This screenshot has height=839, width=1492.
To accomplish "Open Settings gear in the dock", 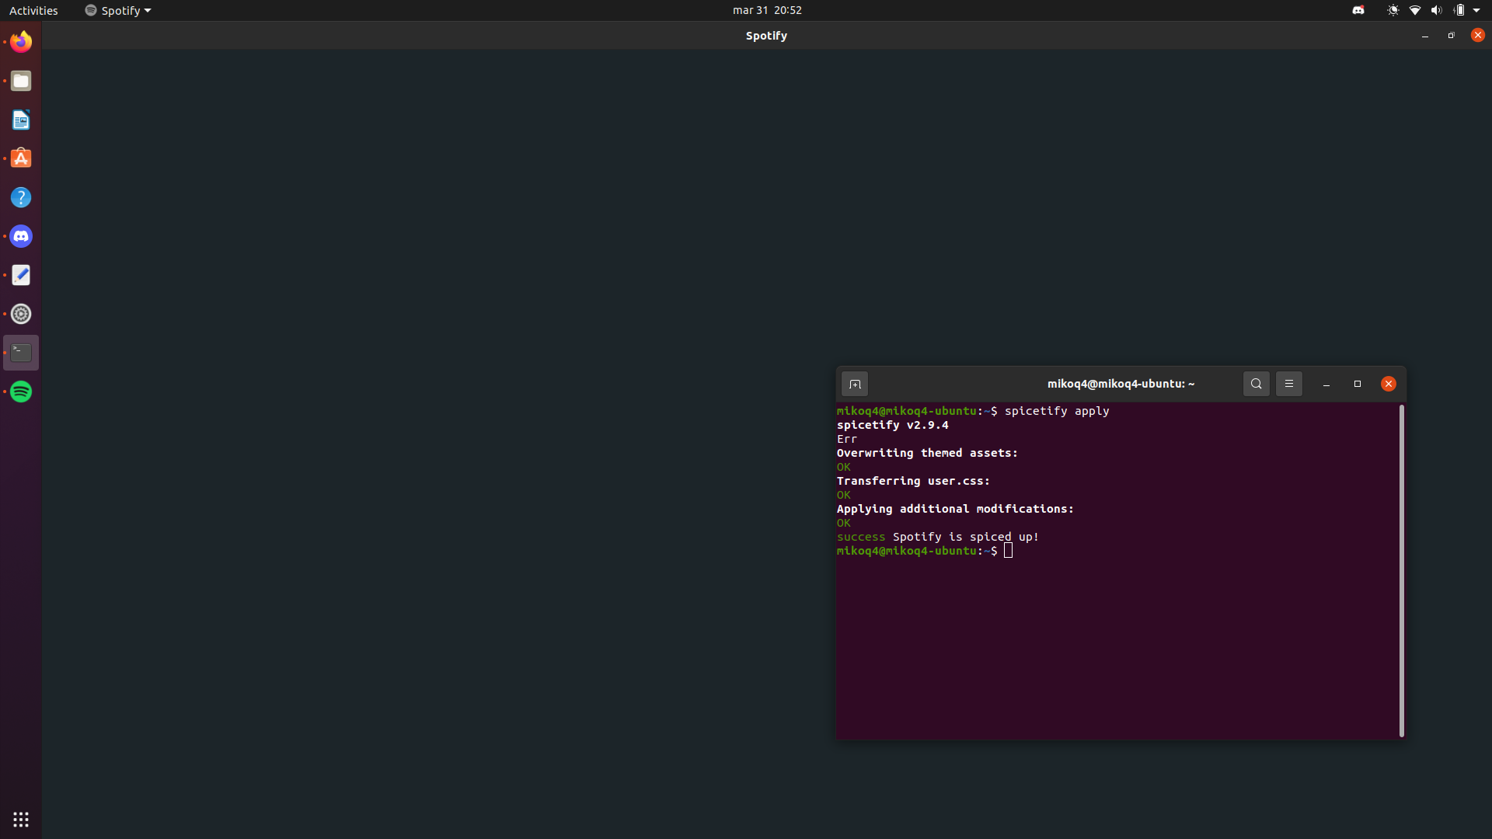I will point(21,314).
